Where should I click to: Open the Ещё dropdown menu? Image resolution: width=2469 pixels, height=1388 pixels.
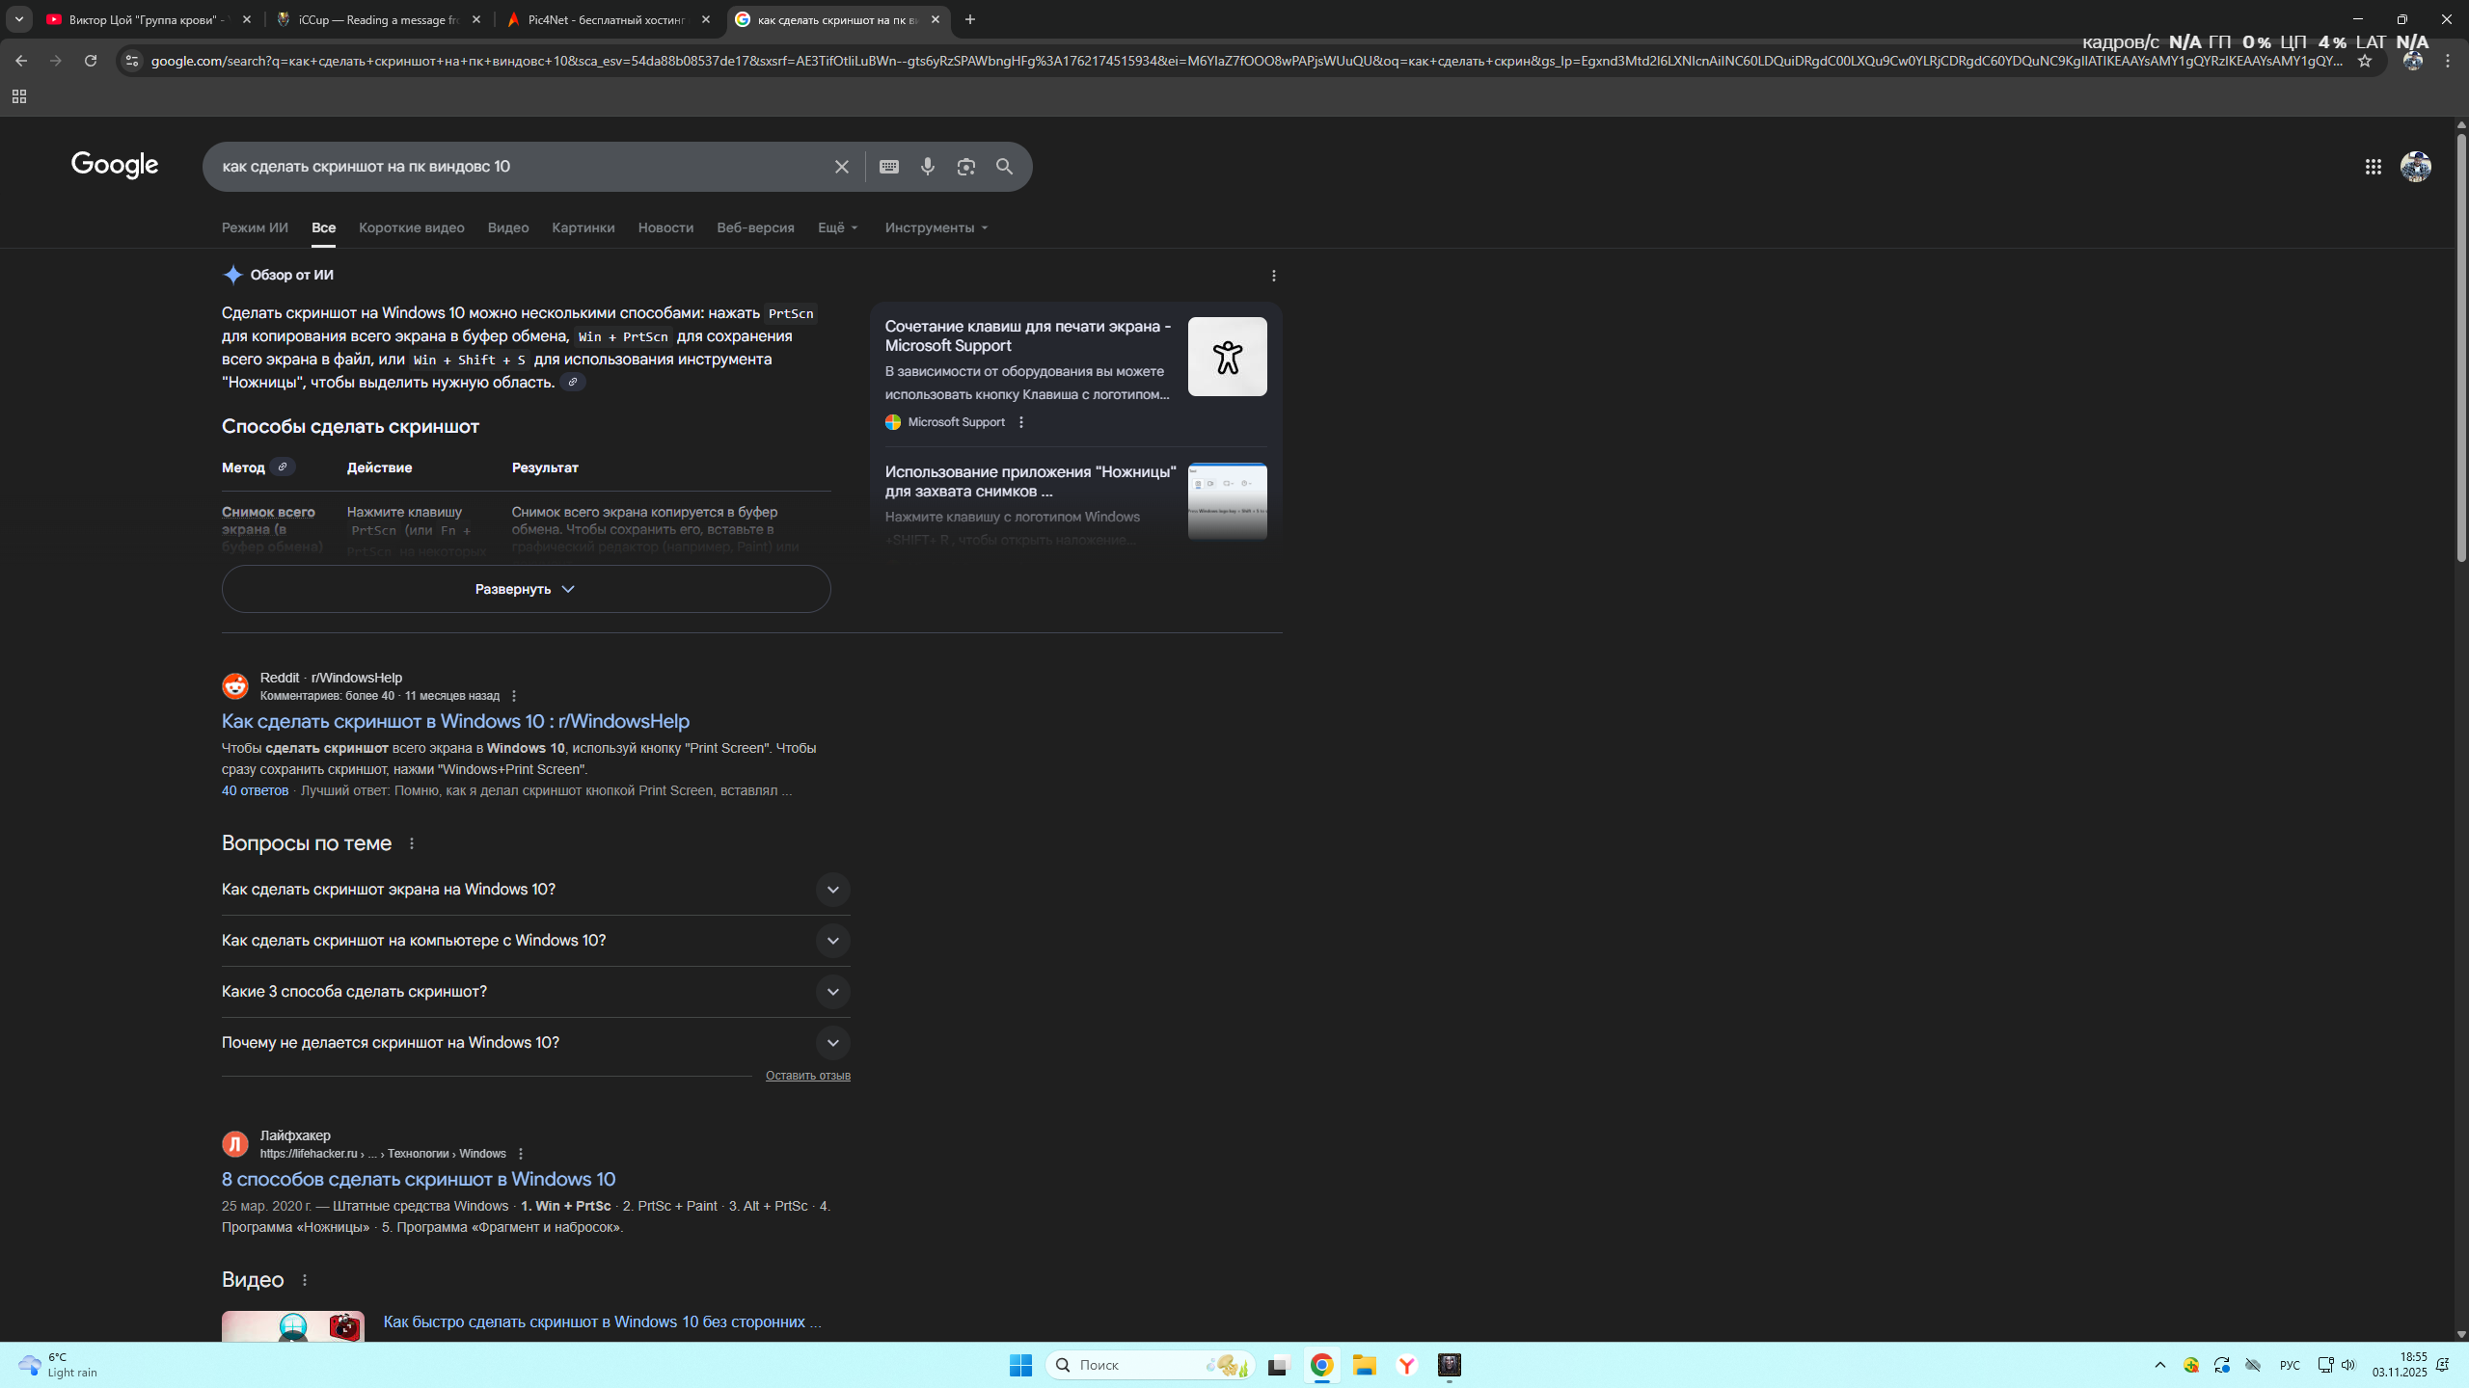(837, 227)
